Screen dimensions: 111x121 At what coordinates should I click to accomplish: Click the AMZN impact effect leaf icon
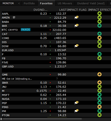[99, 17]
